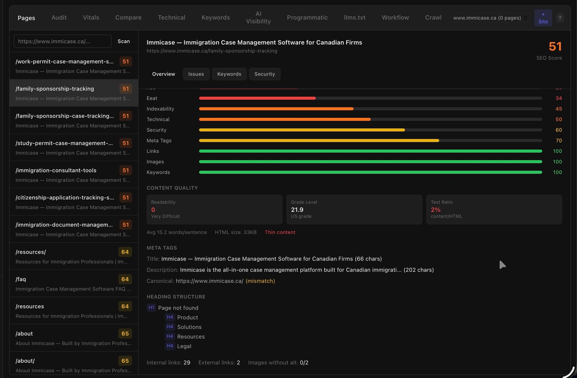Select the /about page row
Viewport: 577px width, 378px height.
[74, 338]
